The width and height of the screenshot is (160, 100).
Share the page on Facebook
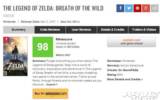click(x=120, y=8)
